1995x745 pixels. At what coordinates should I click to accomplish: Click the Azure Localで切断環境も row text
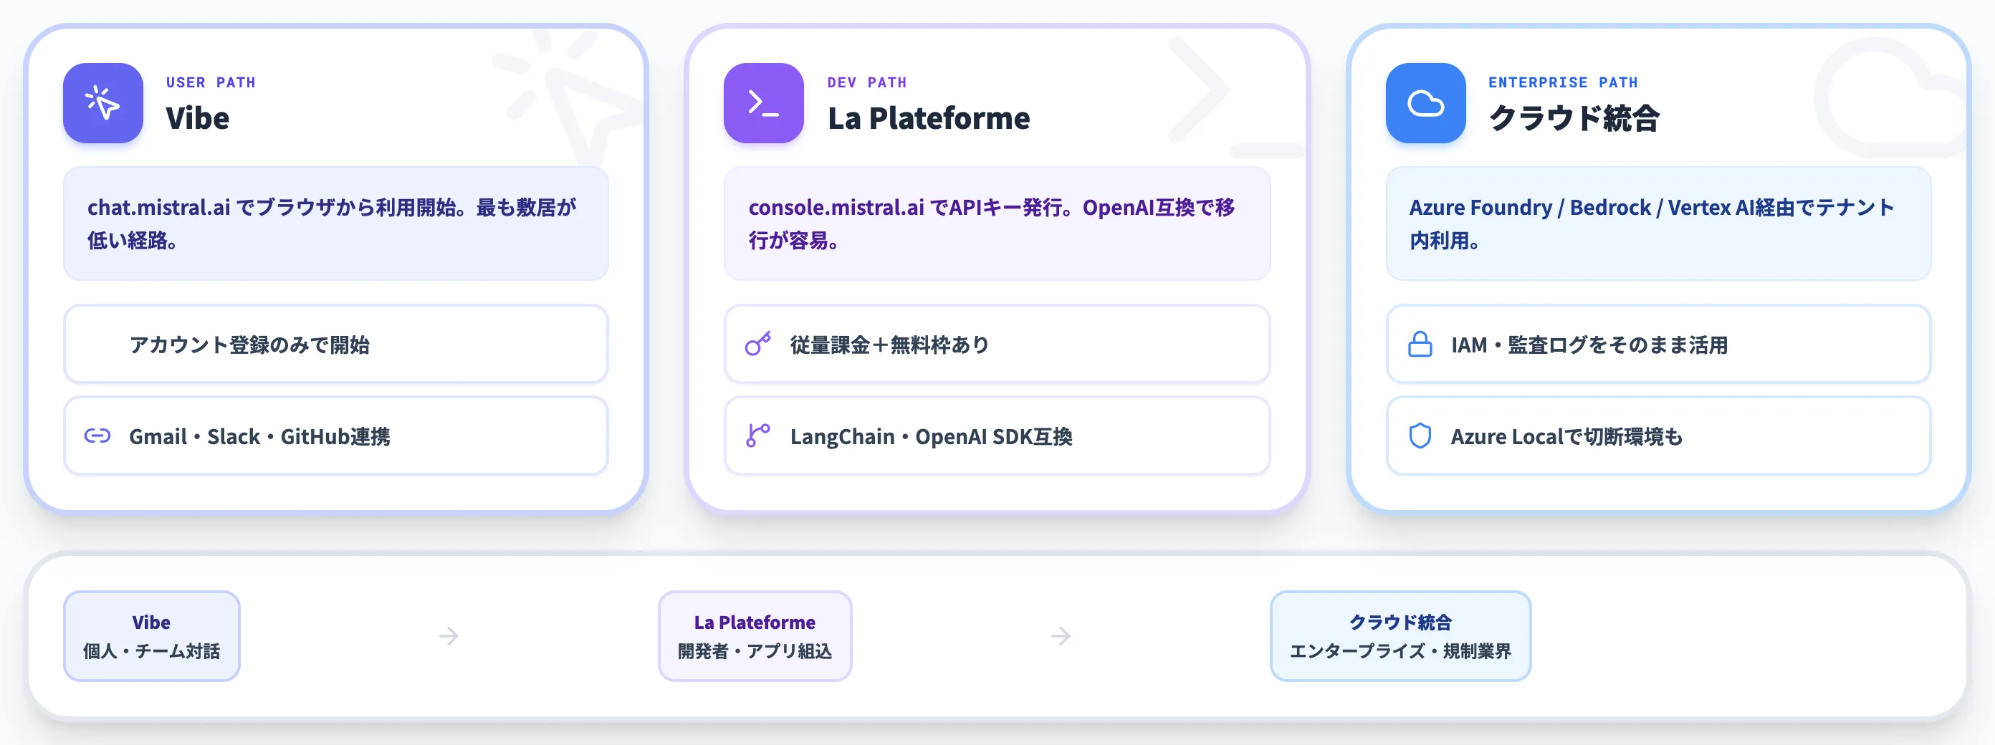pos(1566,437)
